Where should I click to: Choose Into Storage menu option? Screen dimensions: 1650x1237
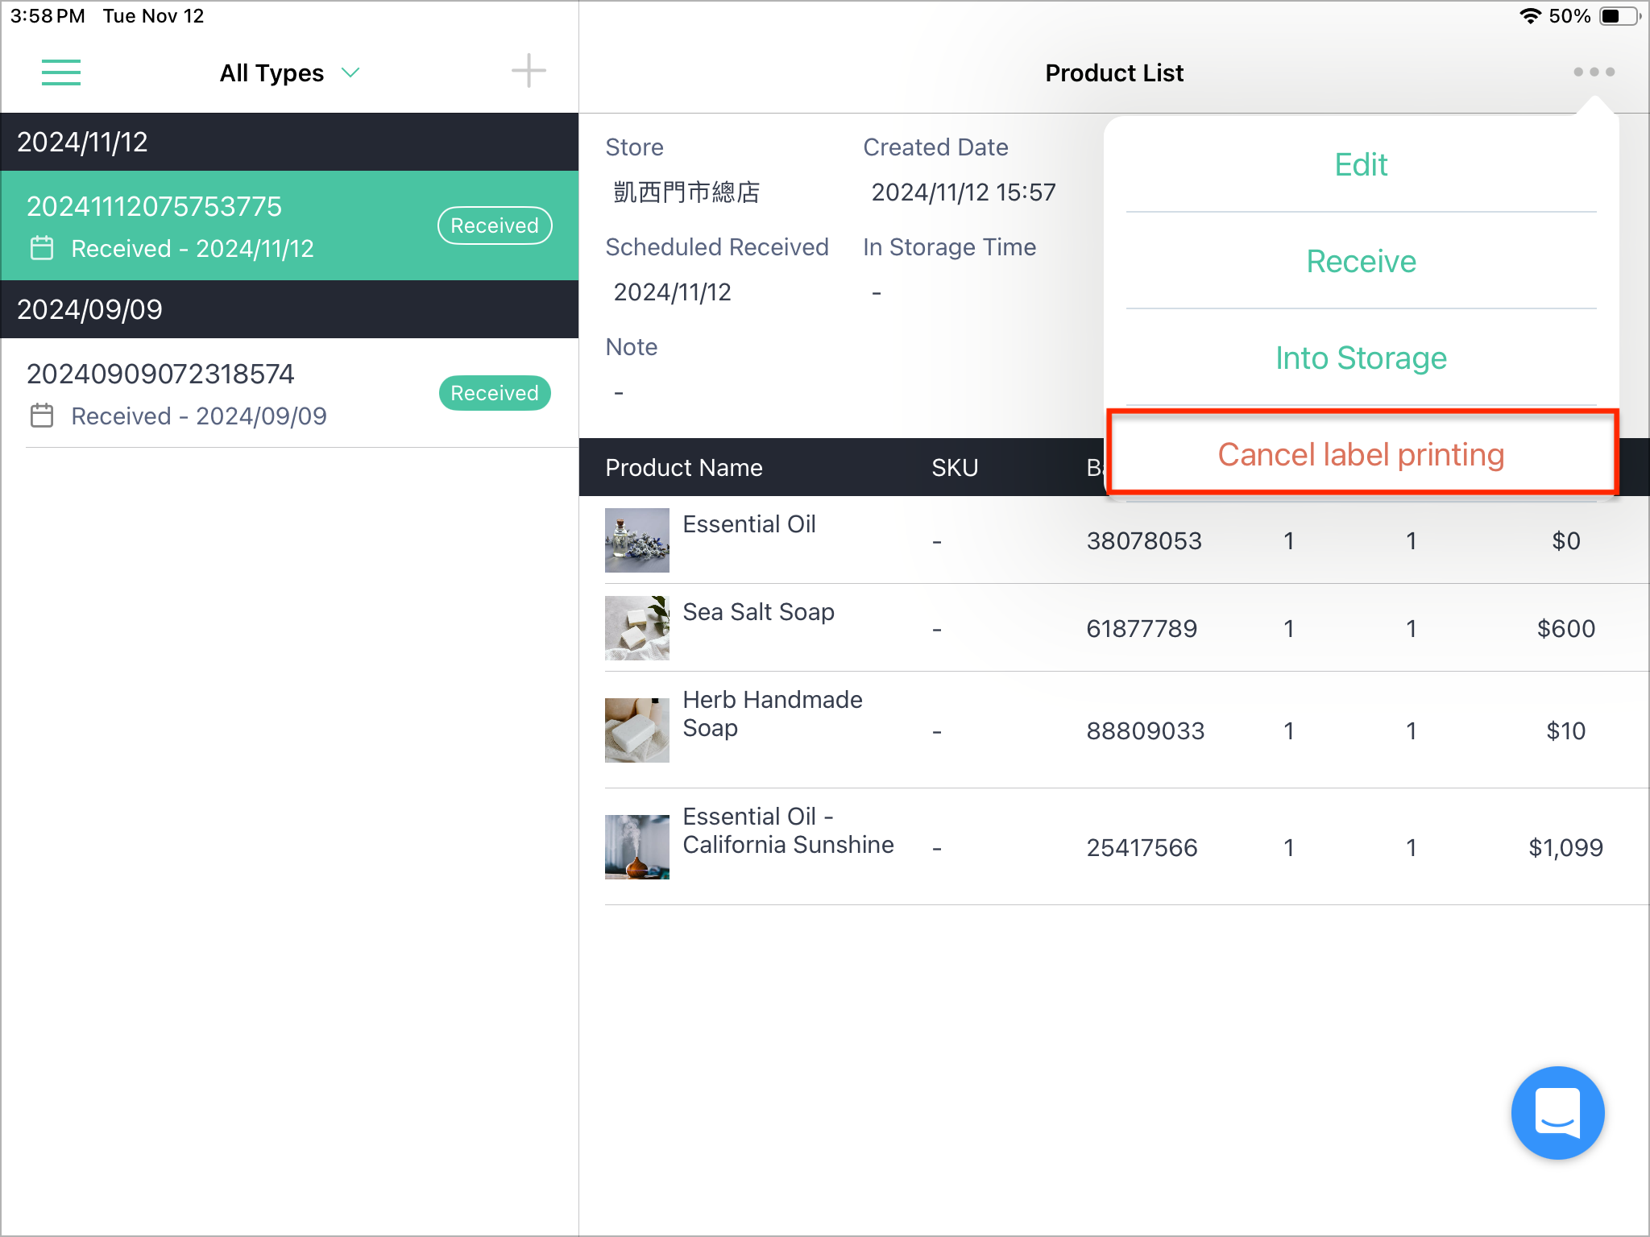click(1361, 358)
